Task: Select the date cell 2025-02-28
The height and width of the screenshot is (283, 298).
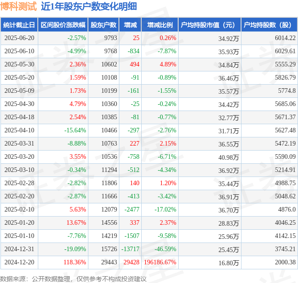Action: click(x=20, y=183)
